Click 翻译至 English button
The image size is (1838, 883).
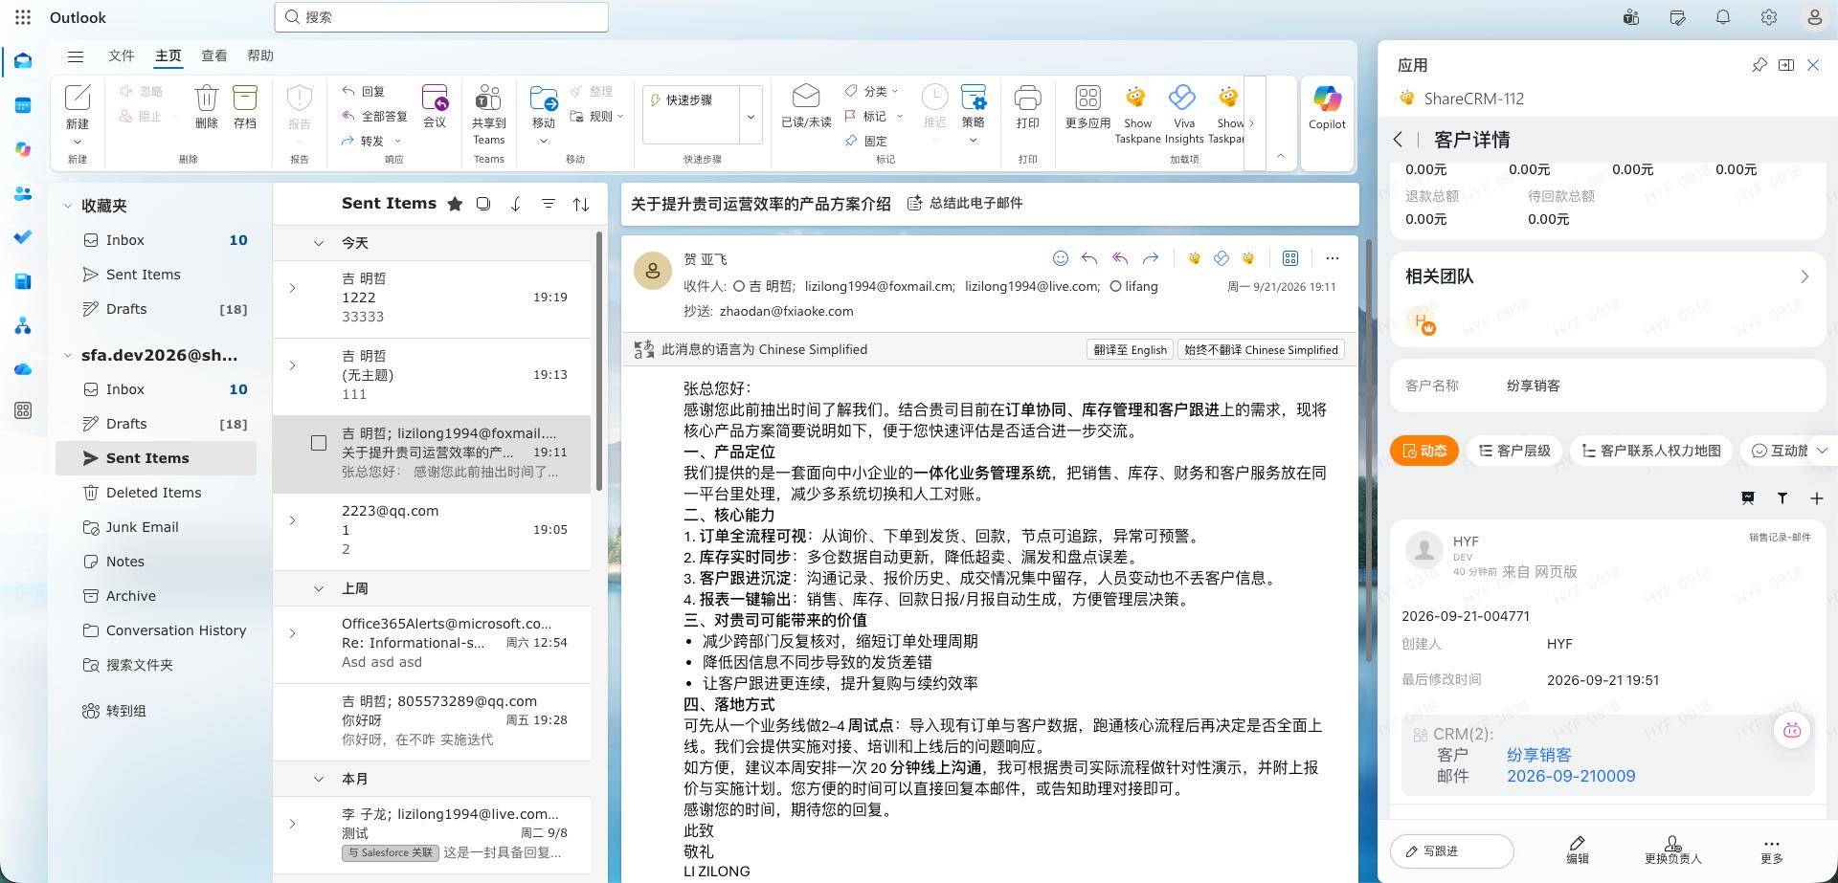[x=1131, y=349]
